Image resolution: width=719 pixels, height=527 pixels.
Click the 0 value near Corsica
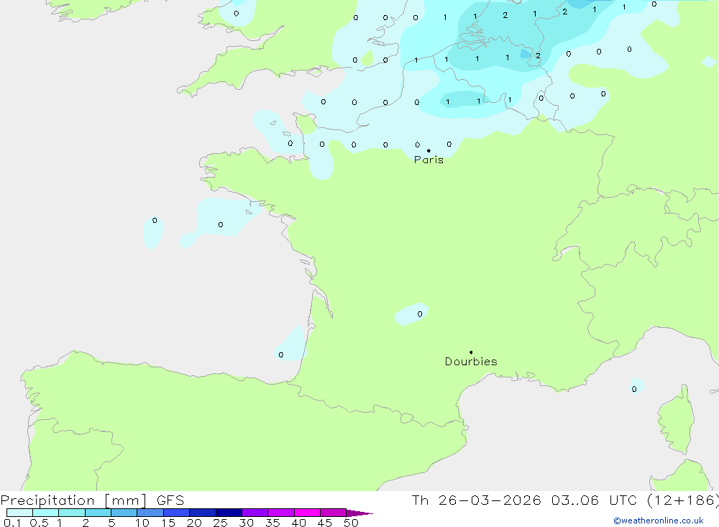634,389
